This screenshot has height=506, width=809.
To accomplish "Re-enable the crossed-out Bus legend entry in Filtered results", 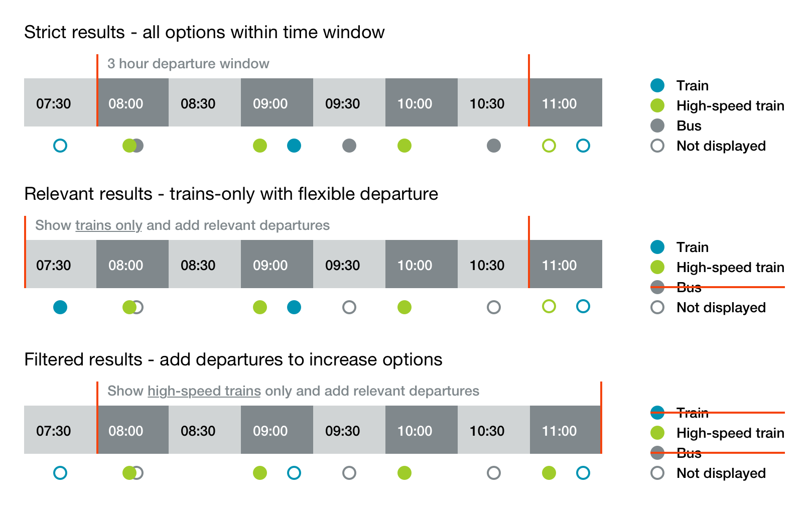I will pyautogui.click(x=689, y=453).
